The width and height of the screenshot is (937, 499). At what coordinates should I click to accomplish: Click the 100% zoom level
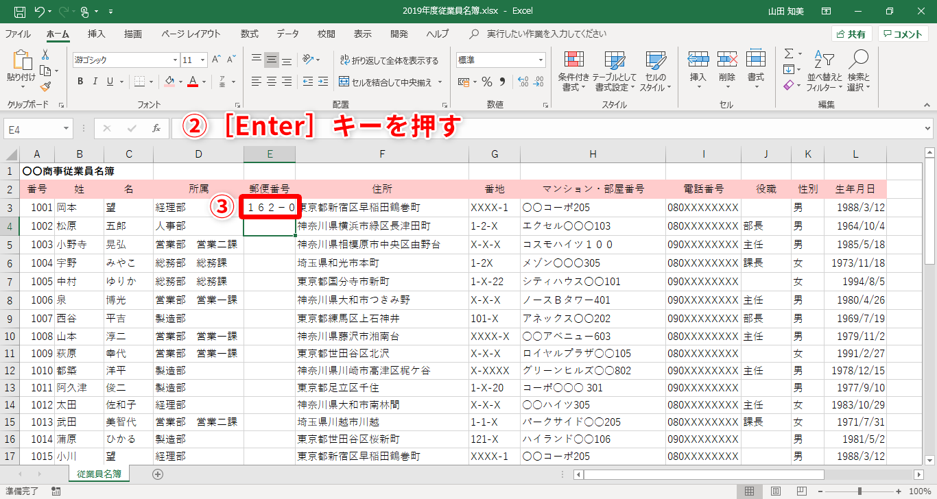[x=919, y=491]
